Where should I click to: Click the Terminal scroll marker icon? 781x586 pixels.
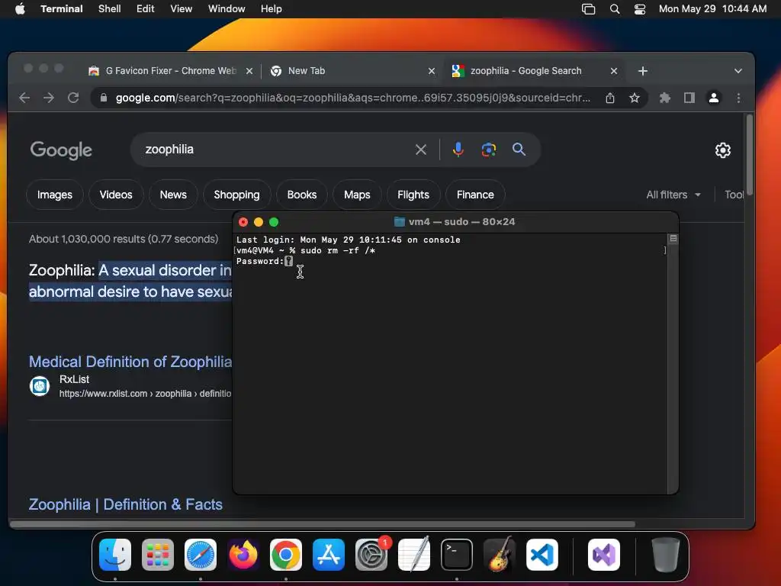(673, 239)
